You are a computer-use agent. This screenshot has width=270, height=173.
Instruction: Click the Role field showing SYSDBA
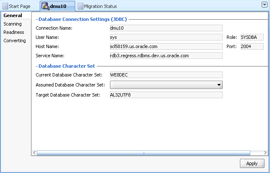252,37
